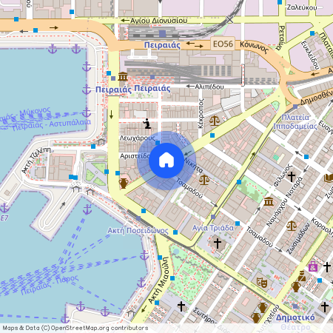
Task: Click the Καραολή street label
Action: [322, 227]
